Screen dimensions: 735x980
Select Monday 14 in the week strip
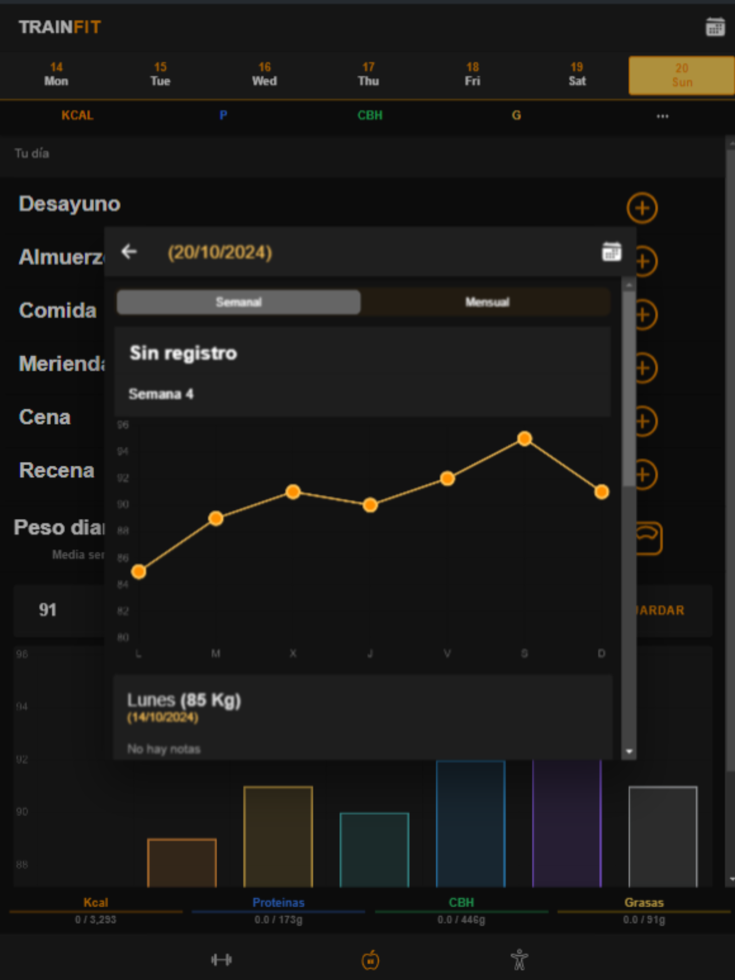pyautogui.click(x=56, y=74)
